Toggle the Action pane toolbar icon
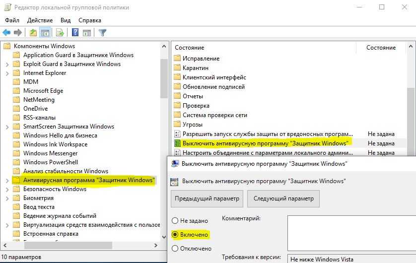 (87, 33)
